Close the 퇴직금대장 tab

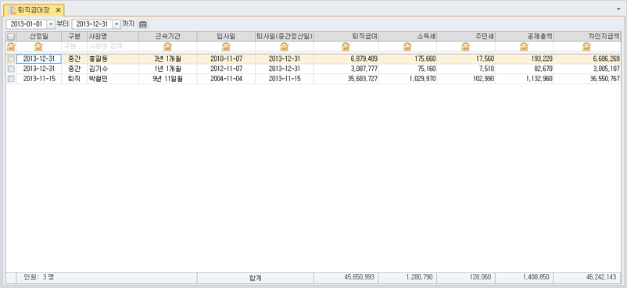click(58, 9)
